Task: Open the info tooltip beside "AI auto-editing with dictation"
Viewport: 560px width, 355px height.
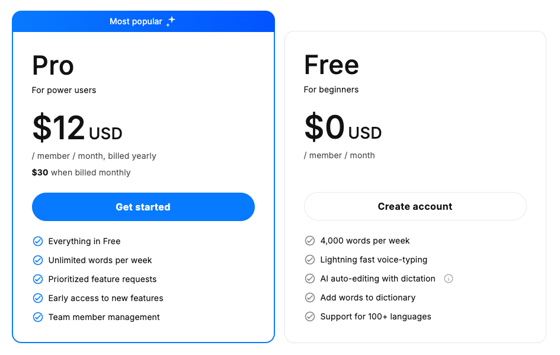Action: 449,279
